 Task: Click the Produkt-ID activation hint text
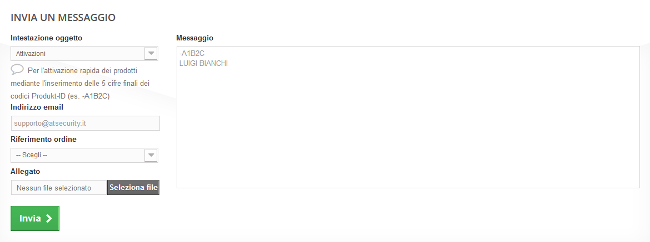pyautogui.click(x=80, y=83)
